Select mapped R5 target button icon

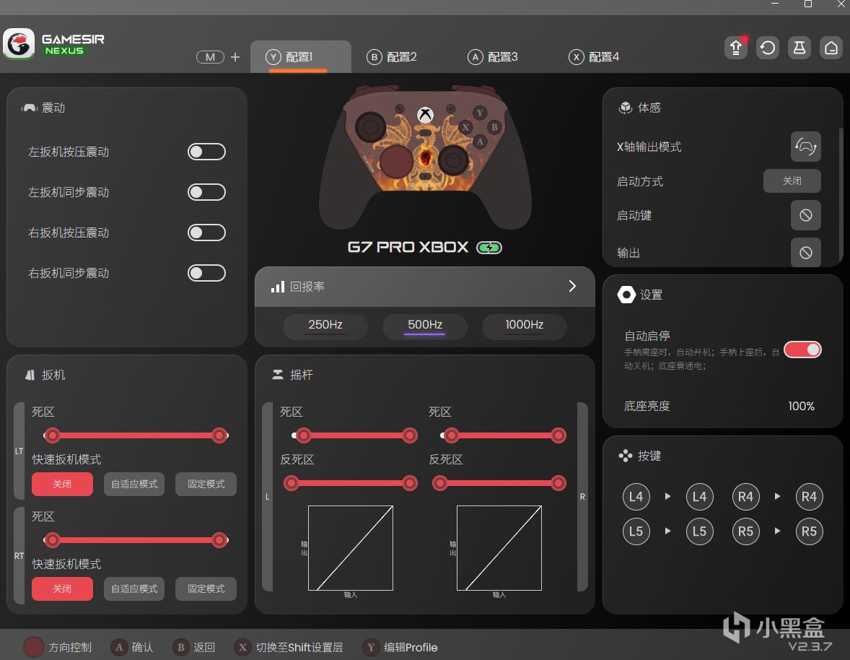[x=809, y=531]
